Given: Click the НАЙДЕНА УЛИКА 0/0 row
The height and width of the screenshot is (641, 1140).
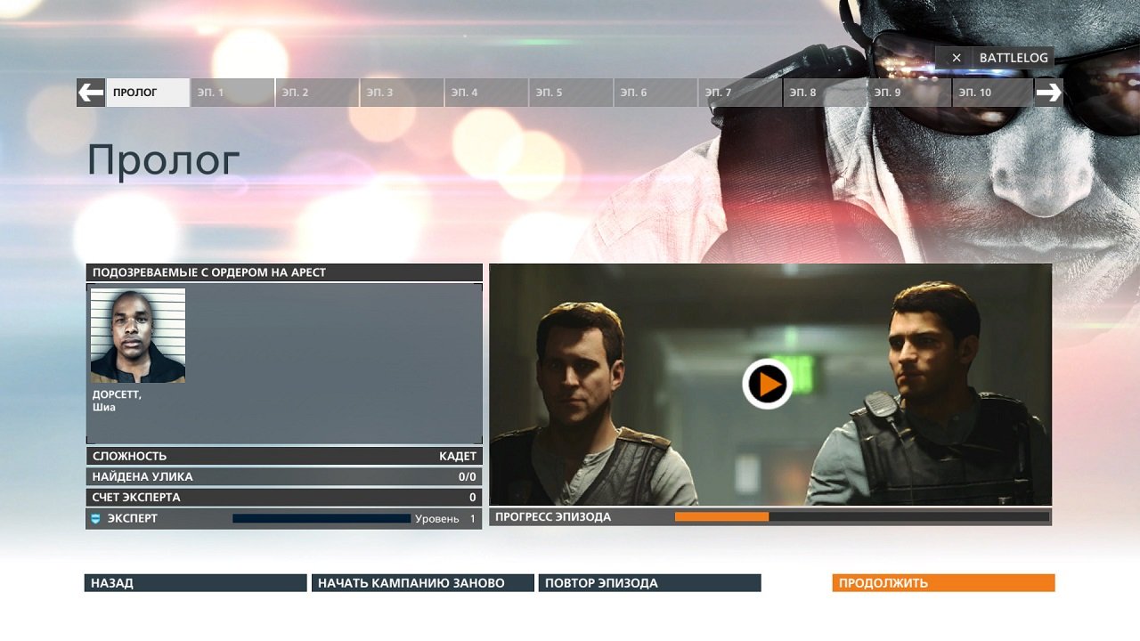Looking at the screenshot, I should pyautogui.click(x=283, y=476).
